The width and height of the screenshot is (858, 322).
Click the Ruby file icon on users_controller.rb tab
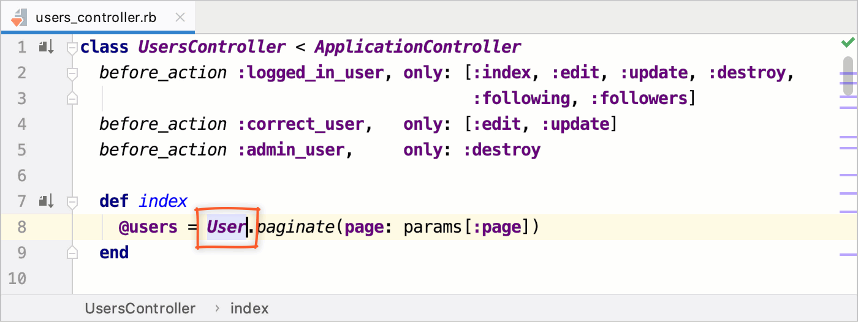pos(18,17)
